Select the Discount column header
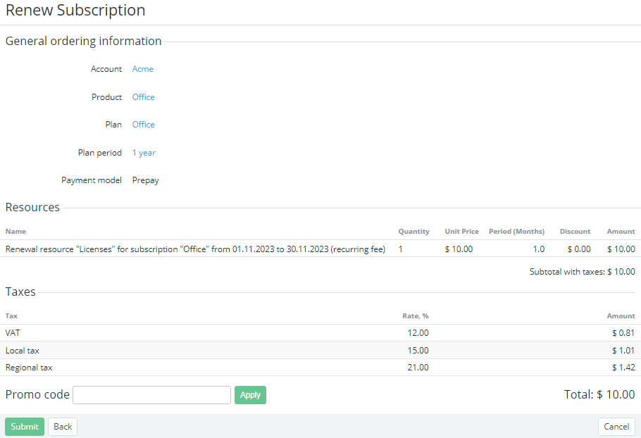 575,232
